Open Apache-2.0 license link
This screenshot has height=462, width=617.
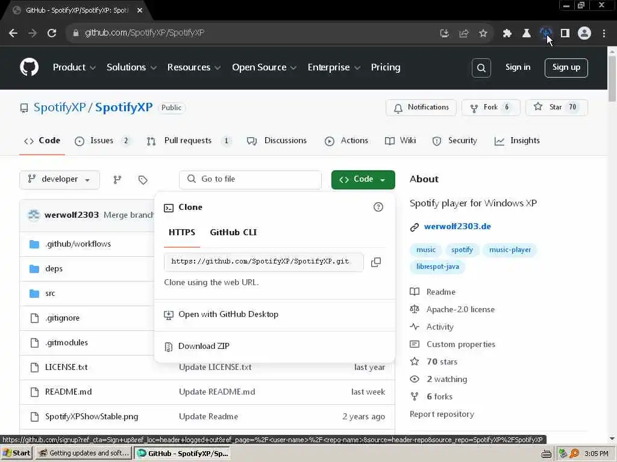coord(460,310)
